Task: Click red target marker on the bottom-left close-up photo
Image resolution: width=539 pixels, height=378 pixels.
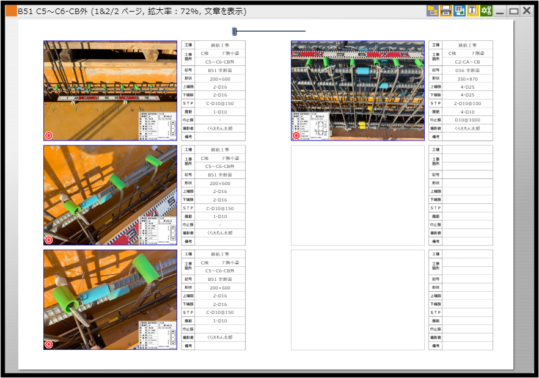Action: tap(49, 344)
